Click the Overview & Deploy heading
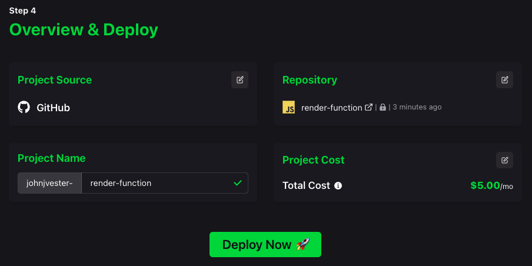This screenshot has height=266, width=532. coord(84,29)
